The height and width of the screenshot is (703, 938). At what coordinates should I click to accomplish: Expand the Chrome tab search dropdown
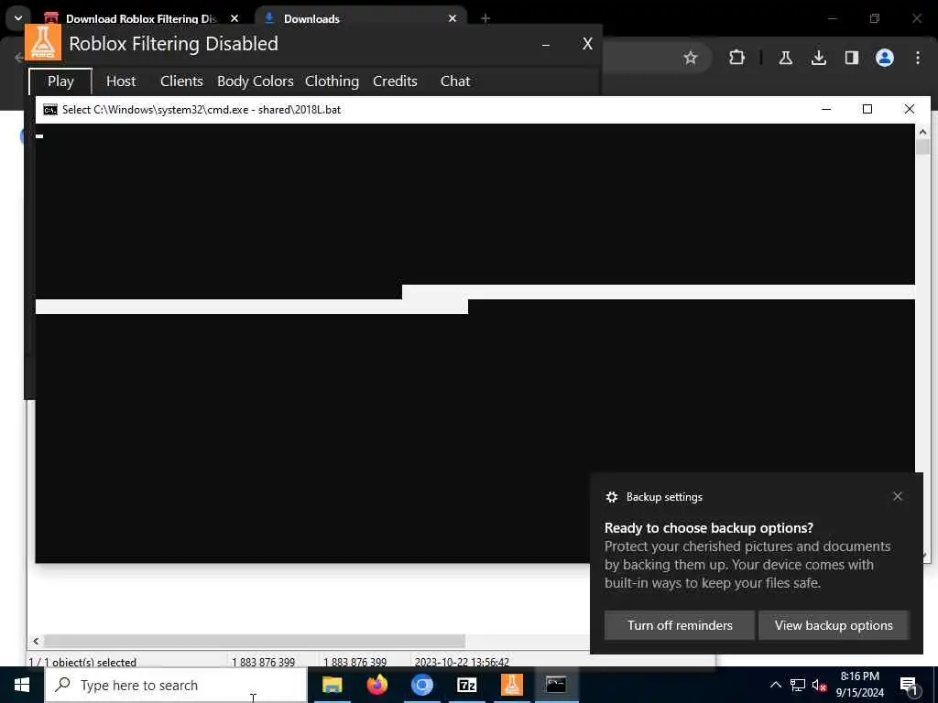tap(18, 18)
